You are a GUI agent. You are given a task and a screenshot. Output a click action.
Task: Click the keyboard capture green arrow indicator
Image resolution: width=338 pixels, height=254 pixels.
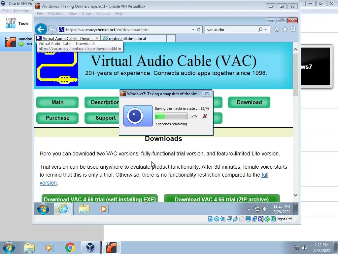(273, 219)
